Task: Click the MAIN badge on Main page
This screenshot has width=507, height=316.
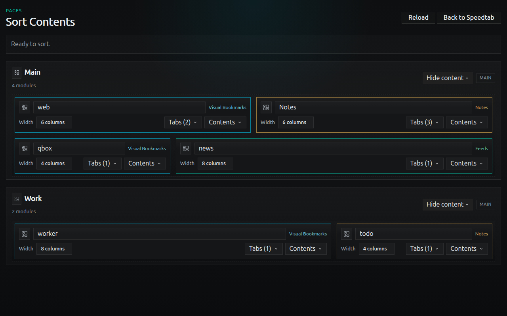Action: pos(486,78)
